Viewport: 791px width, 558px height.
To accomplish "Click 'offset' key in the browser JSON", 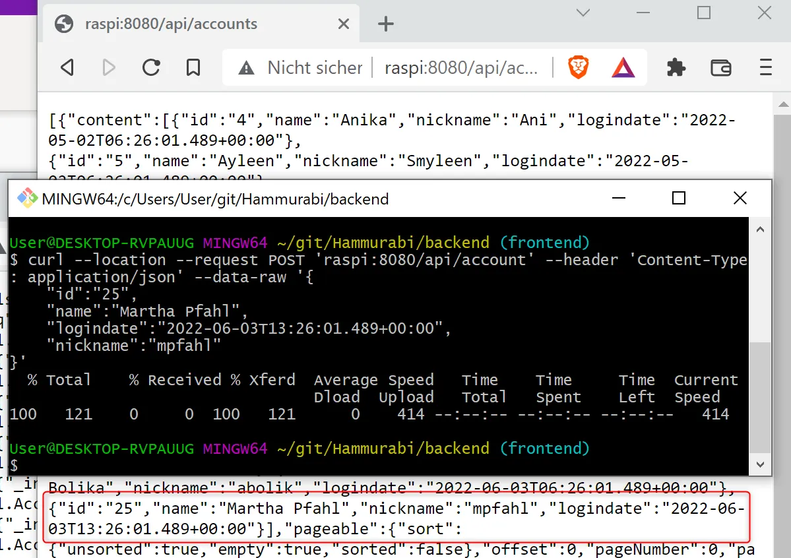I will click(520, 549).
